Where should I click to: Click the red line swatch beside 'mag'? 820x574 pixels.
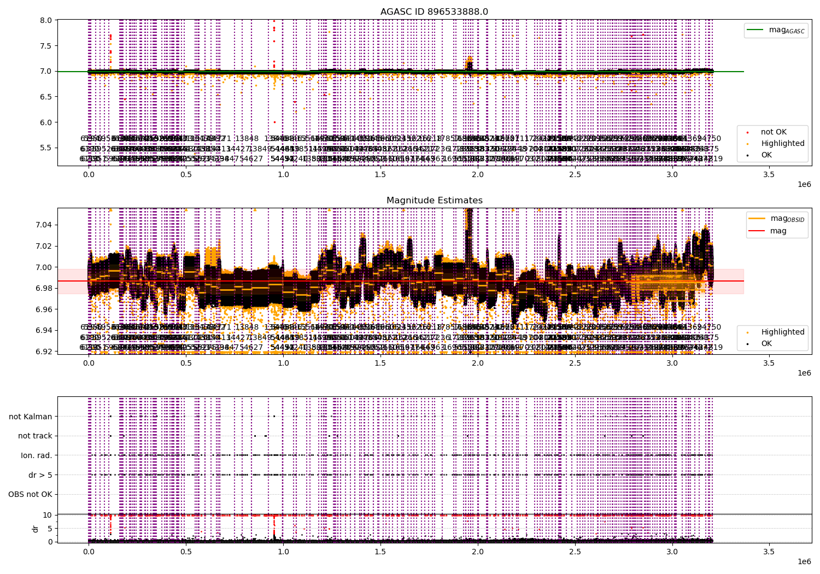pos(757,231)
